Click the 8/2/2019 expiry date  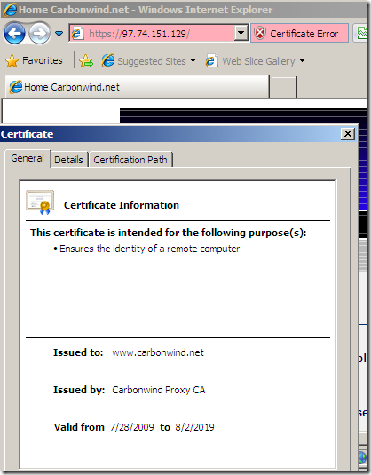[x=194, y=427]
